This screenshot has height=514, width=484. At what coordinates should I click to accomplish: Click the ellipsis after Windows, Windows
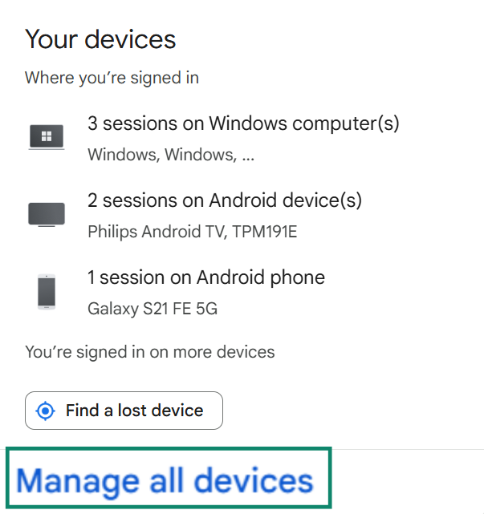click(248, 155)
